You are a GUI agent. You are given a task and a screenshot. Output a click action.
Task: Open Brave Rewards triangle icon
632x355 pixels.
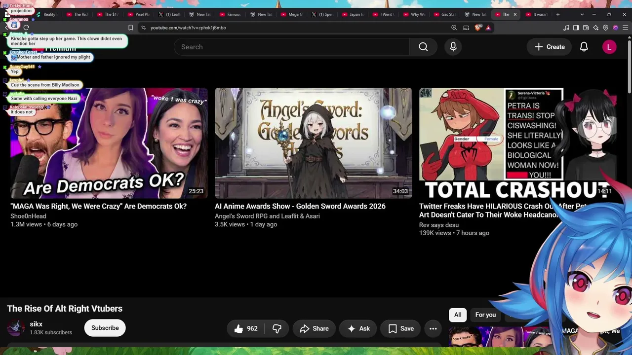(x=488, y=28)
